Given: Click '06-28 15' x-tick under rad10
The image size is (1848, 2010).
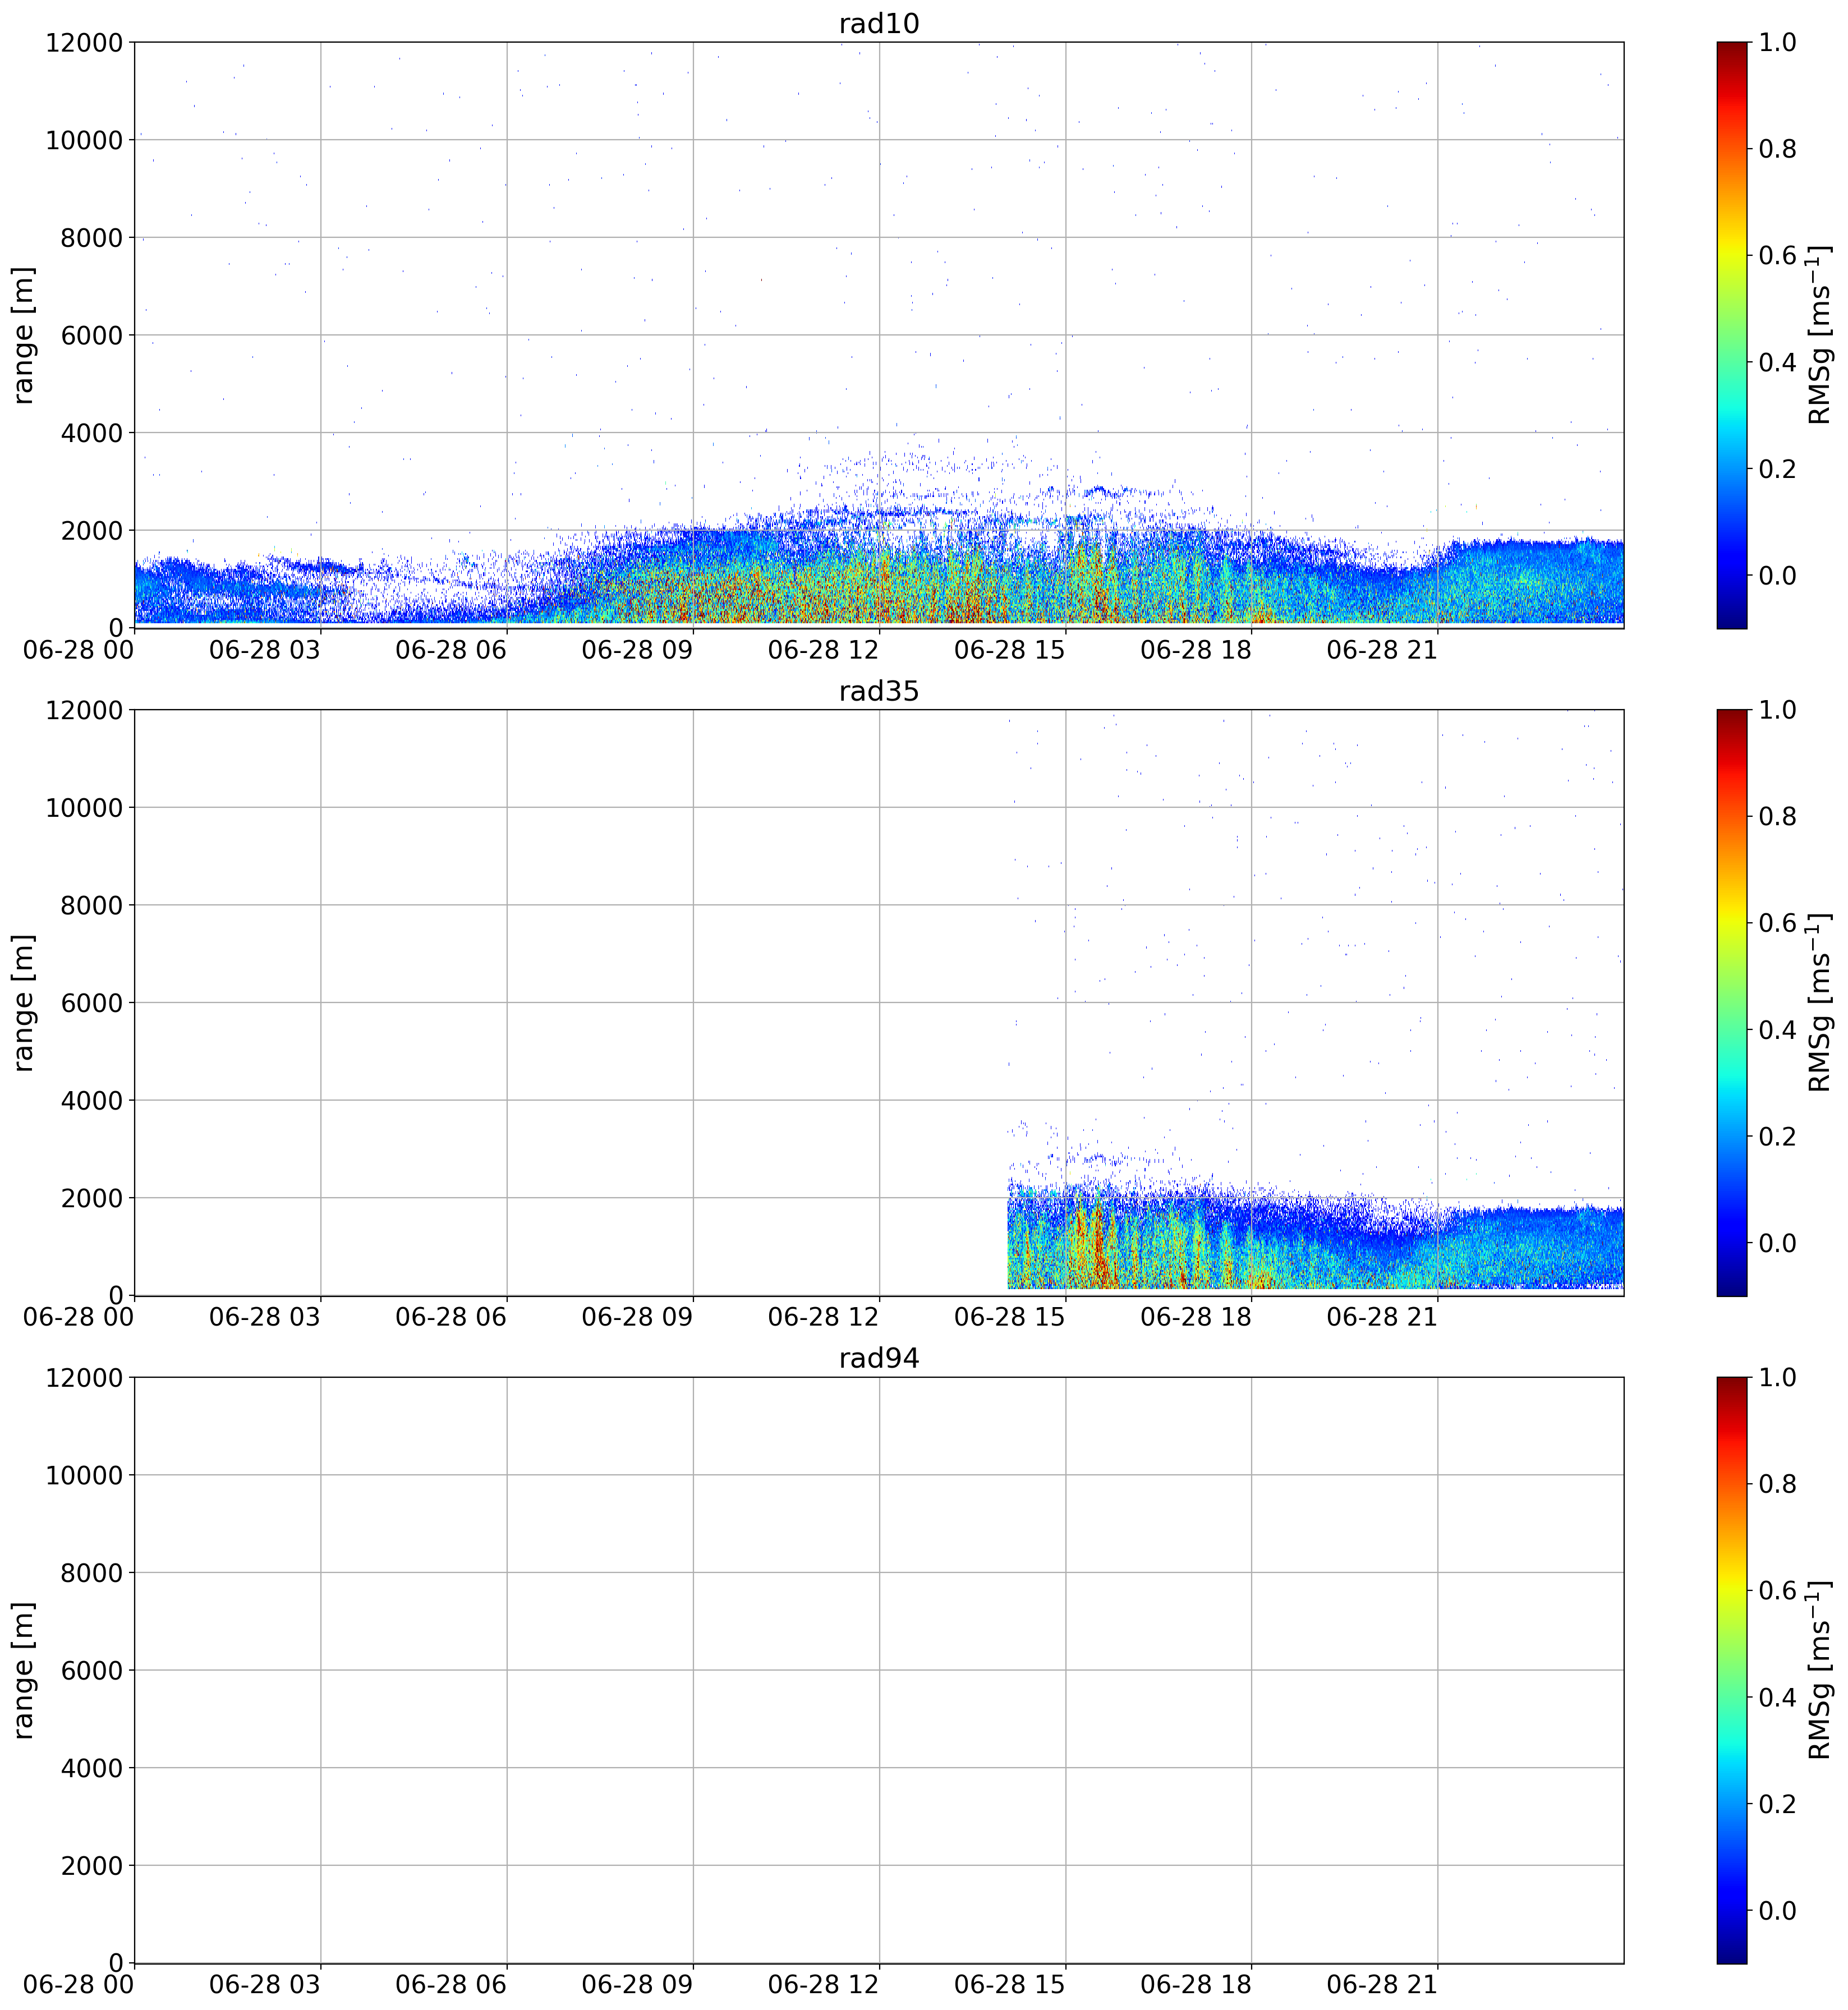Looking at the screenshot, I should (1010, 649).
